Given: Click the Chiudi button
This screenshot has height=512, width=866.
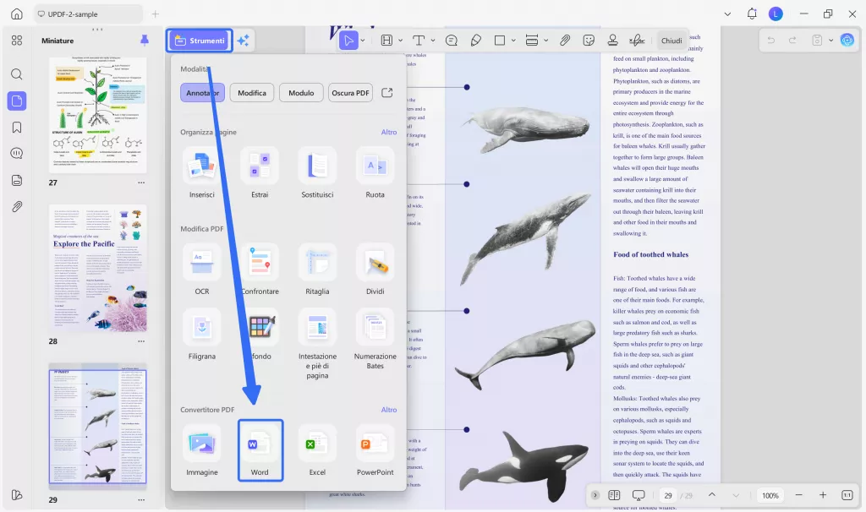Looking at the screenshot, I should (x=671, y=40).
